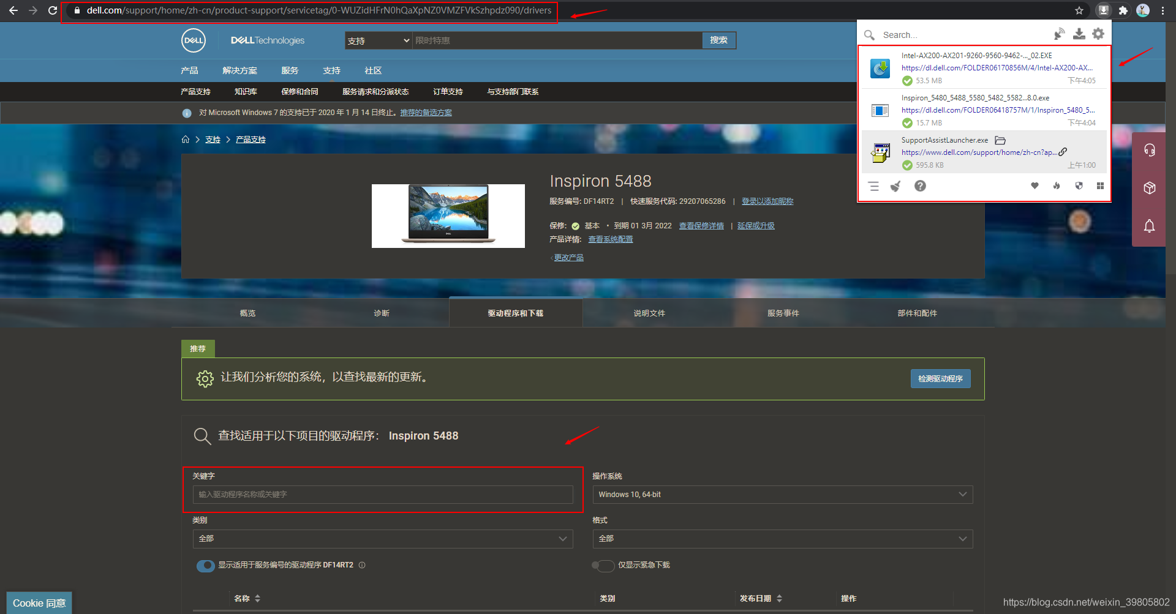Open the notification bell side icon
Screen dimensions: 1176x614
1149,226
